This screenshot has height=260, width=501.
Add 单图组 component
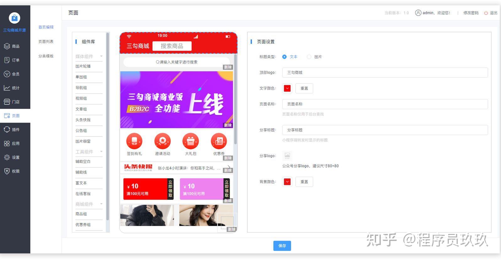tap(89, 77)
